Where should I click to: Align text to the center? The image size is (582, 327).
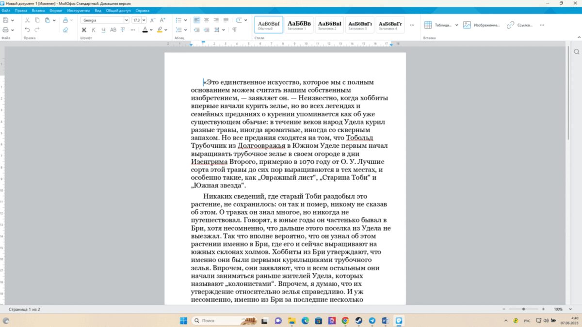tap(206, 20)
